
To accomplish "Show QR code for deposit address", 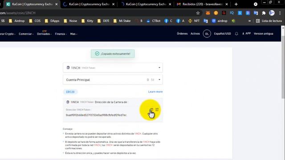I will [157, 109].
